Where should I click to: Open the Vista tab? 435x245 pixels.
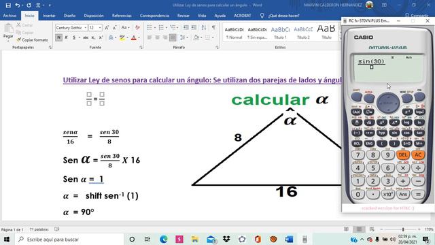(x=202, y=16)
